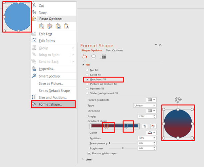The image size is (204, 167).
Task: Select Picture or texture fill option
Action: (101, 84)
